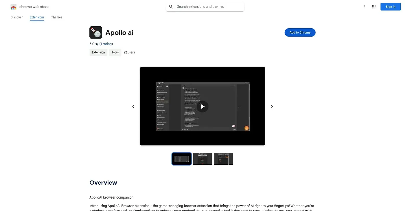Viewport: 405px width, 211px height.
Task: Click the Overview heading
Action: (103, 183)
